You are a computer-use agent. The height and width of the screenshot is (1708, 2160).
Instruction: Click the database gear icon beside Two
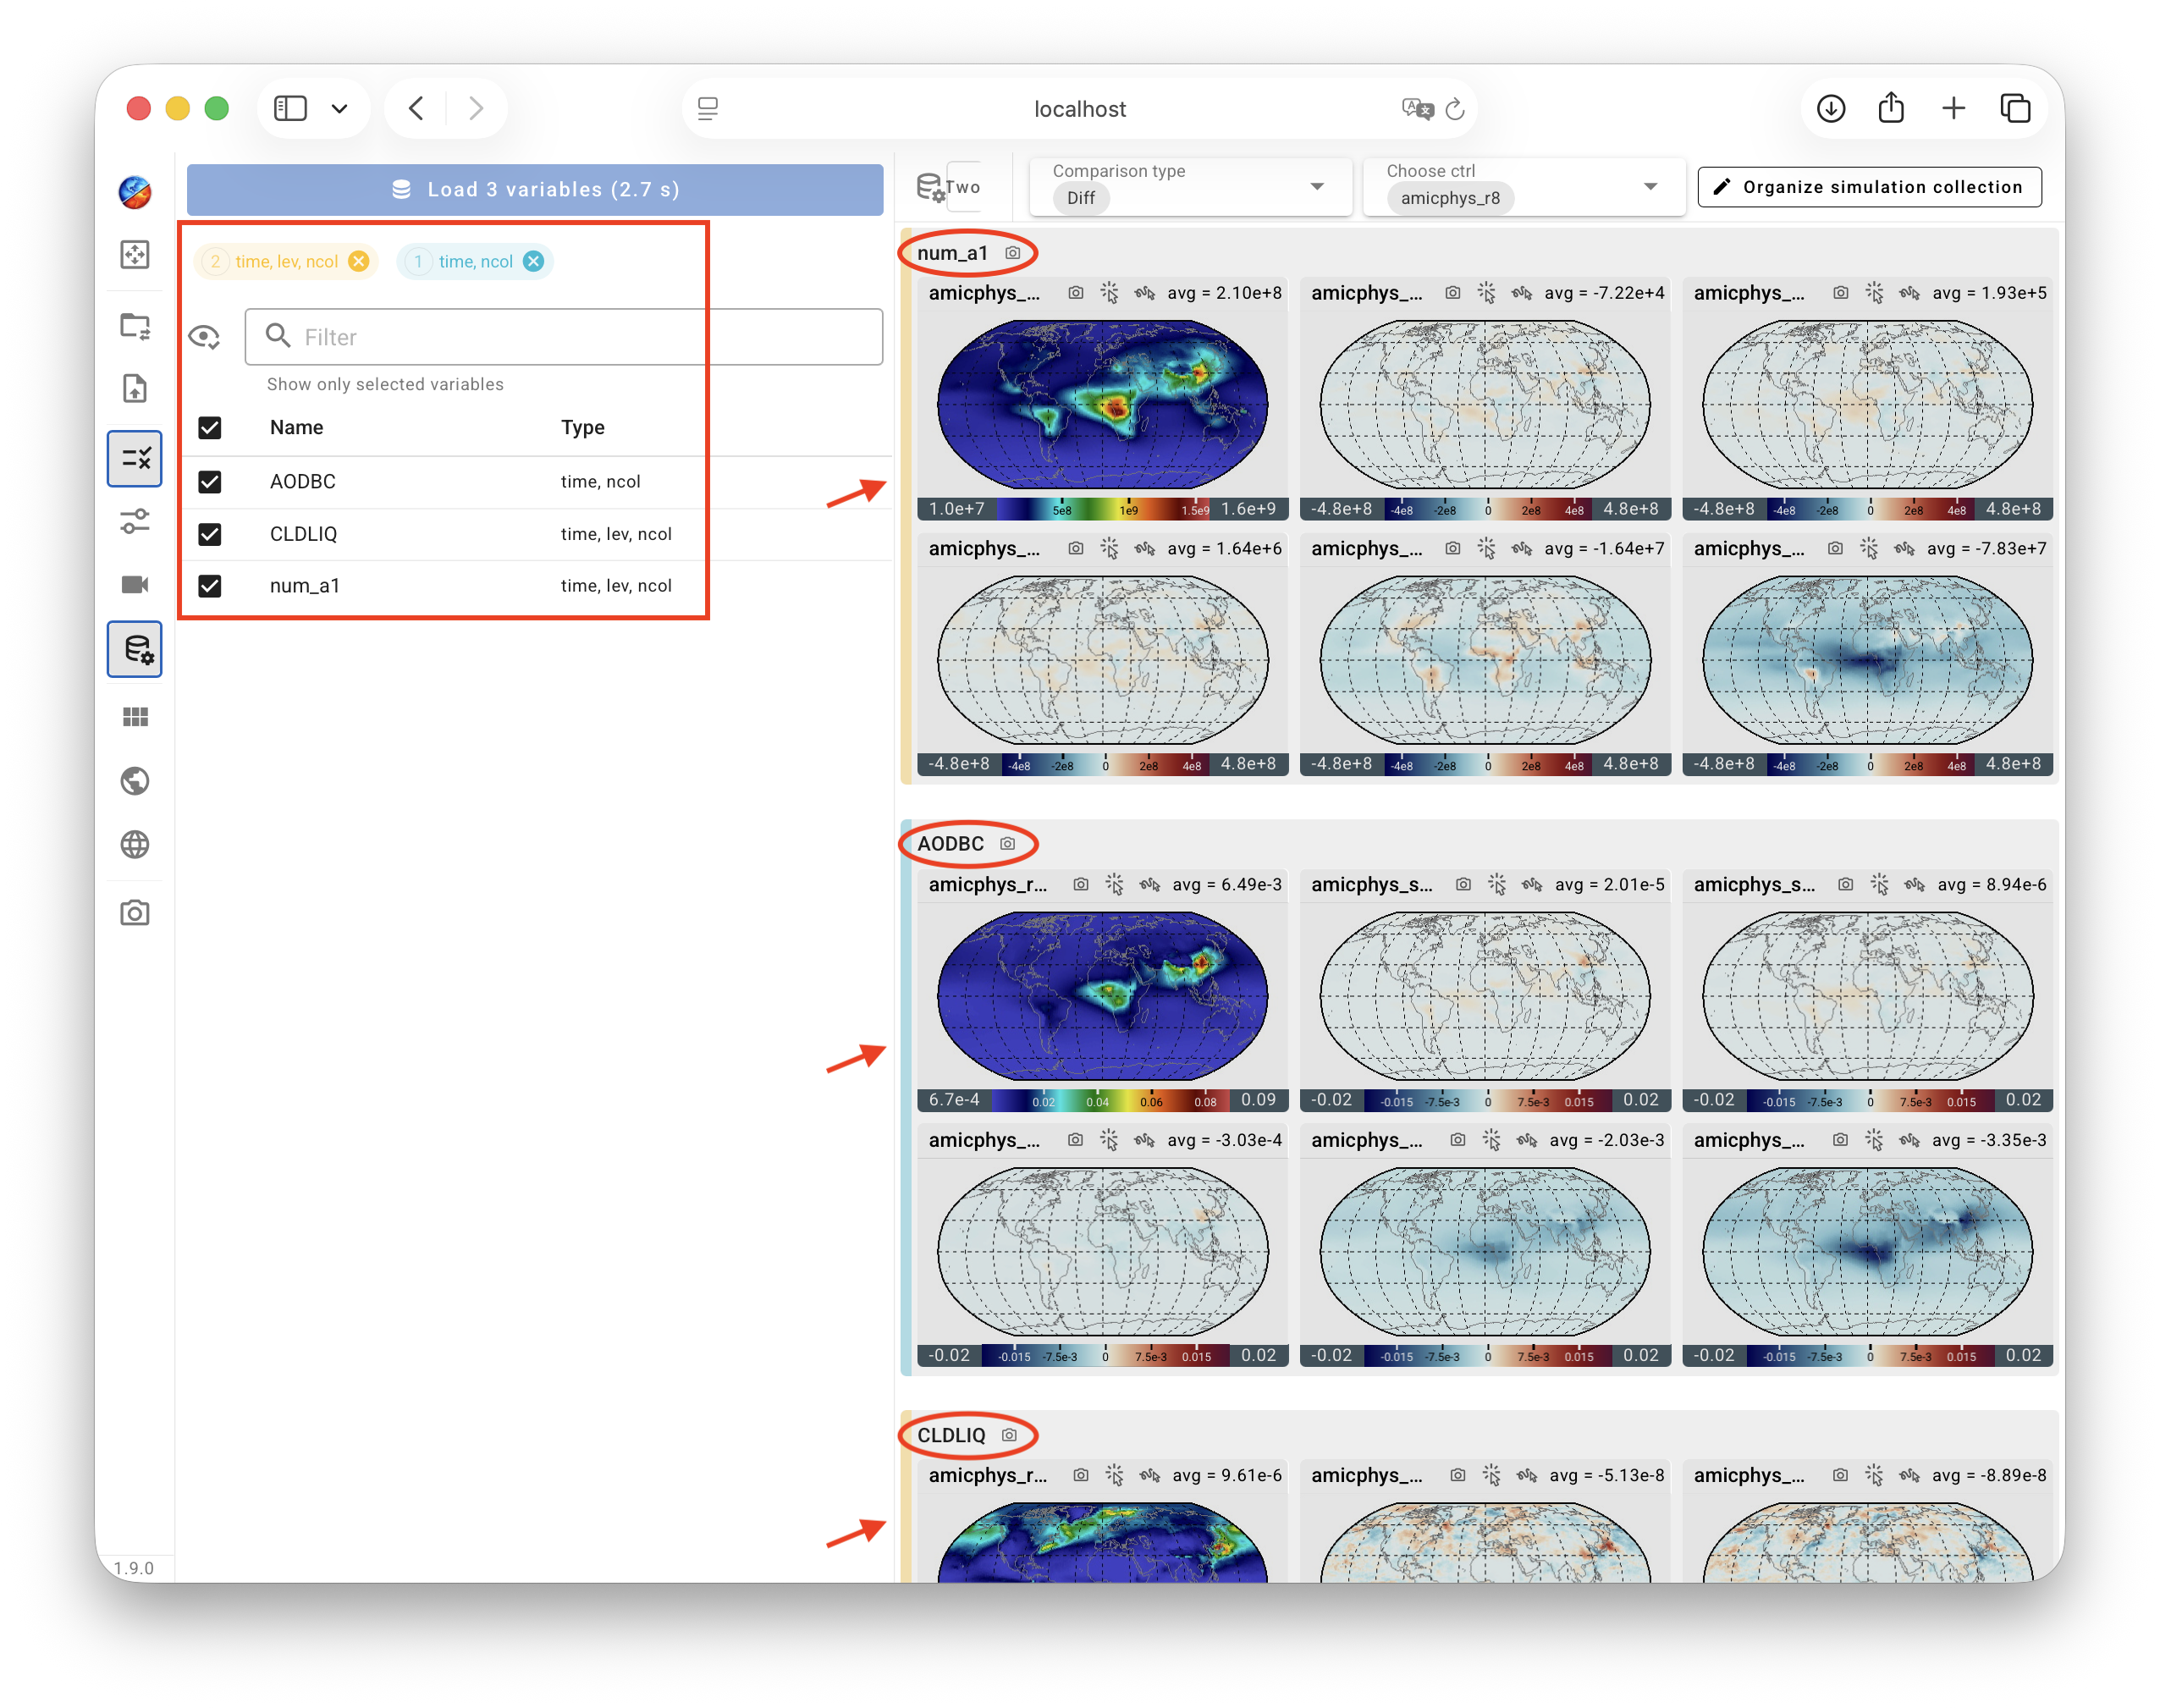[930, 187]
